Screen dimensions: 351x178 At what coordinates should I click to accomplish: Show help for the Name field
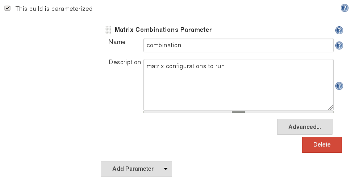tap(339, 45)
